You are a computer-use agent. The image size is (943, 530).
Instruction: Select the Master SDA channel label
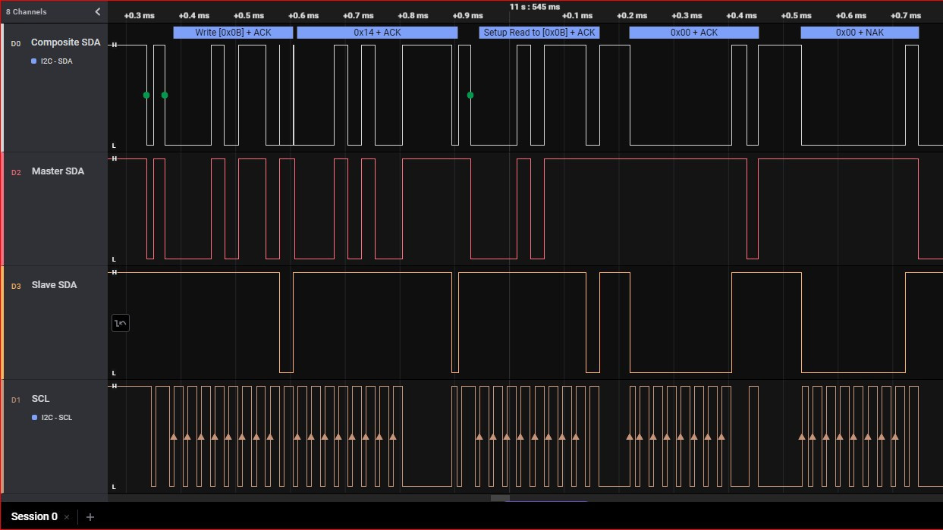pos(58,171)
